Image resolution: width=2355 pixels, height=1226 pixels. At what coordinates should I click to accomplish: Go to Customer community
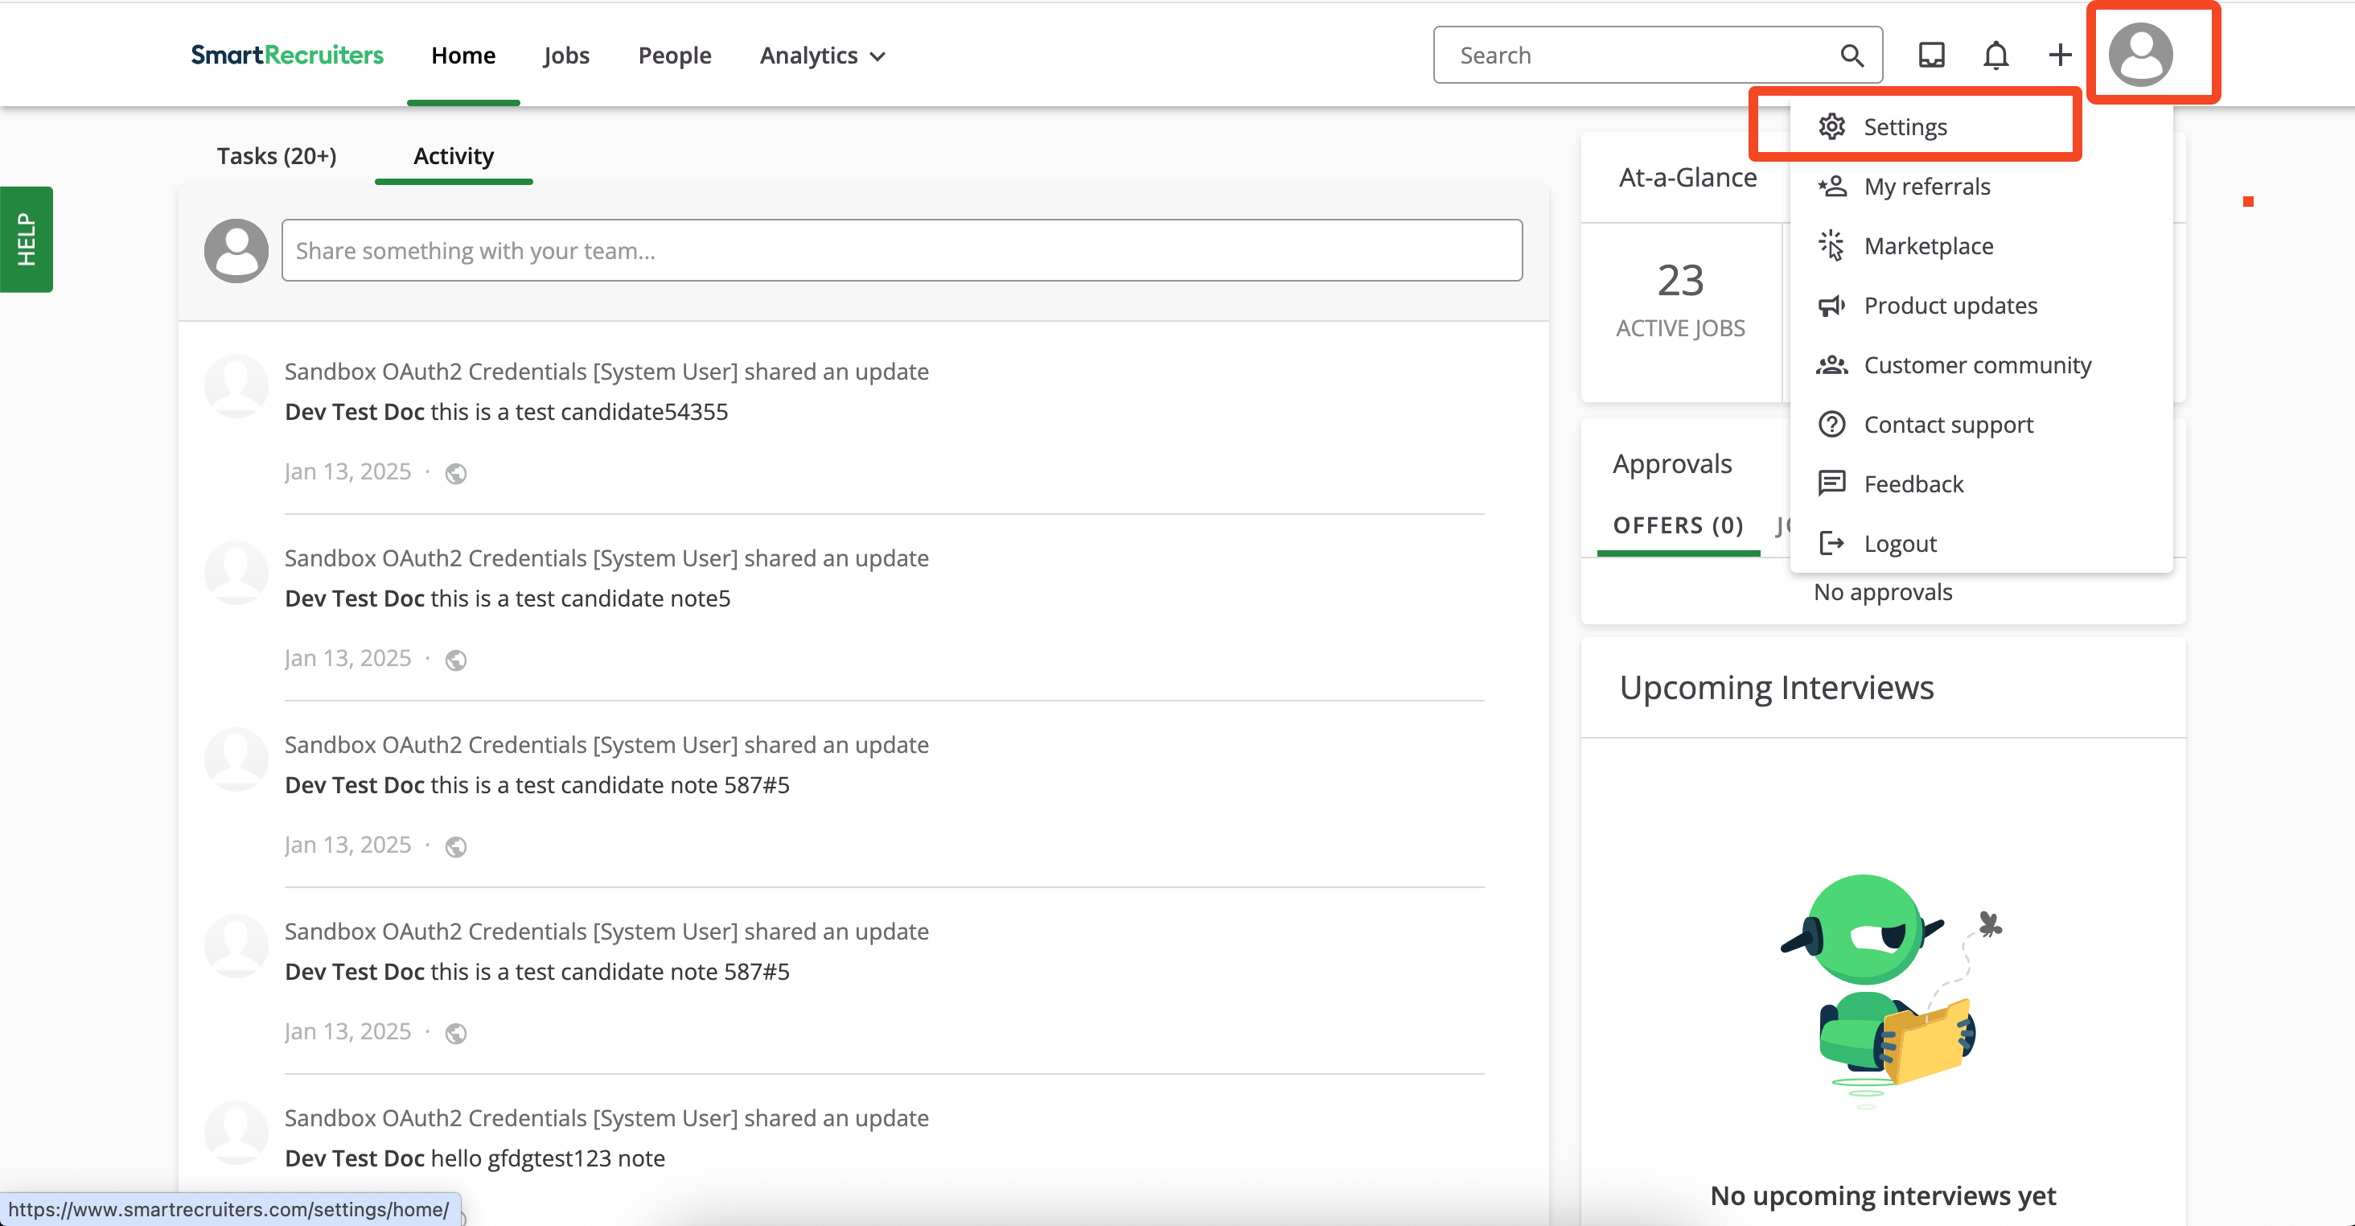(x=1976, y=364)
